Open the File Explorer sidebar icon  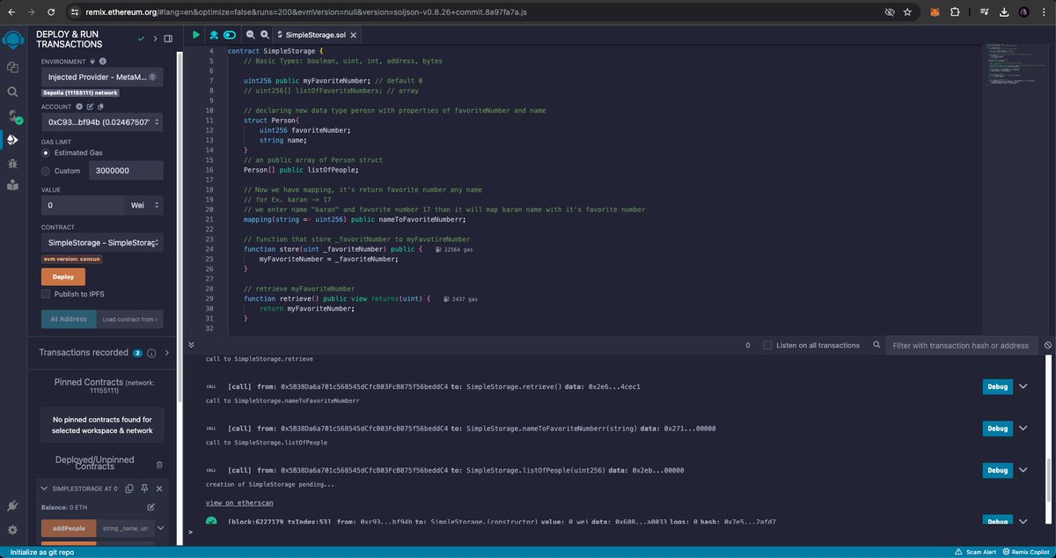click(12, 67)
